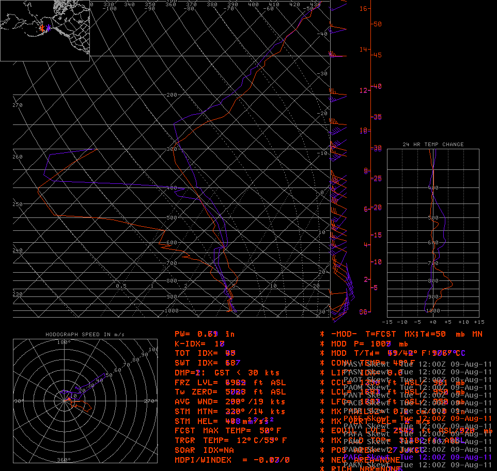Click the 16 km mark on height scale
This screenshot has height=471, width=497.
pos(364,9)
